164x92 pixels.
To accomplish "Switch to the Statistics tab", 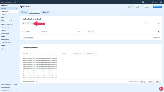I will point(46,12).
